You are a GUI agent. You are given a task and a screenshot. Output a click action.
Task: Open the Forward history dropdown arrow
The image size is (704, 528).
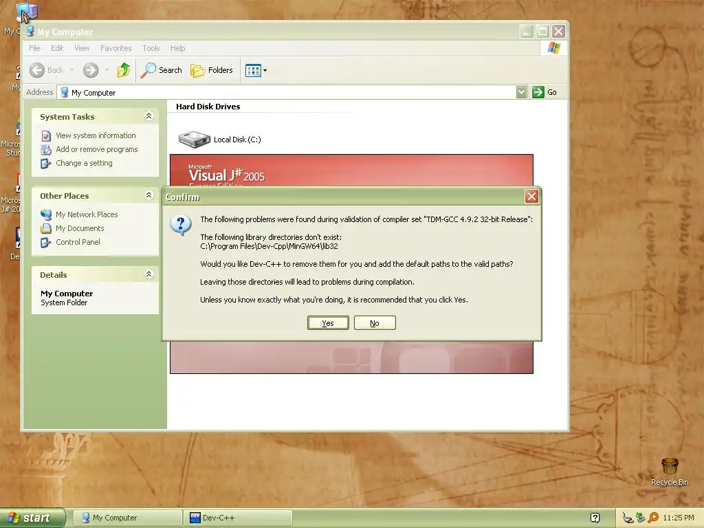pyautogui.click(x=107, y=70)
